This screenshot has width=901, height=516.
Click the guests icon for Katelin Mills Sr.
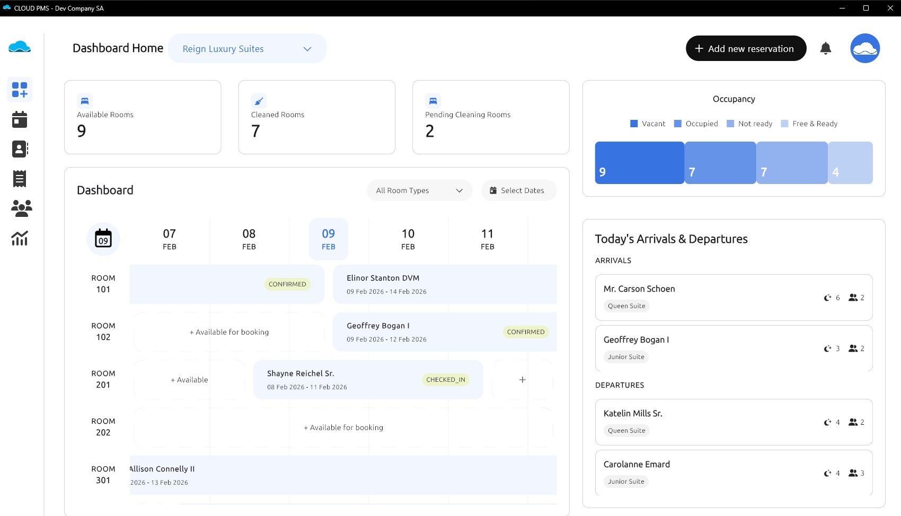(x=853, y=422)
